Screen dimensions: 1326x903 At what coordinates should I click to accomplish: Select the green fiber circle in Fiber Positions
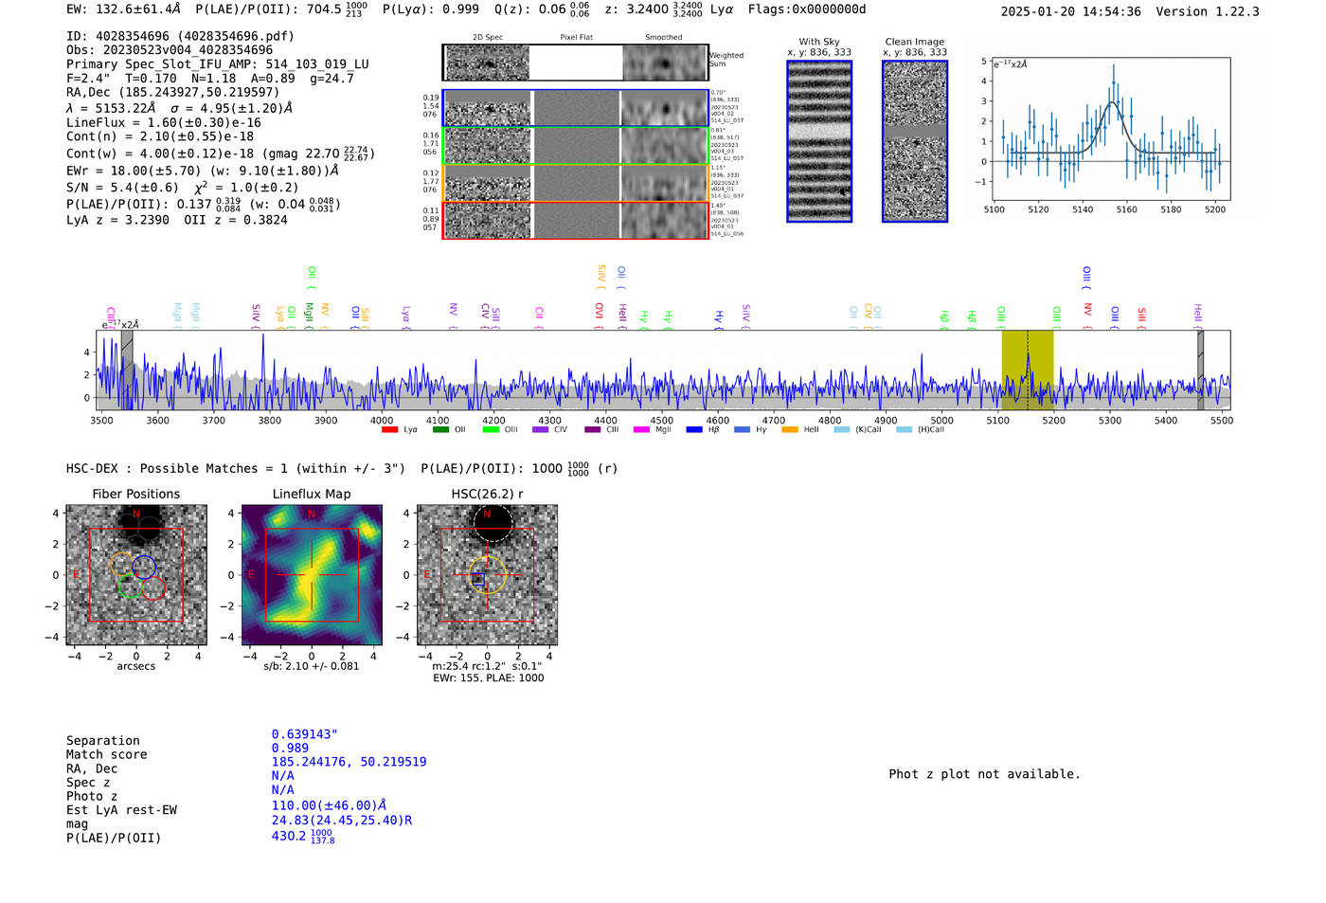(130, 587)
